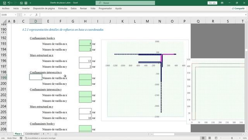248x140 pixels.
Task: Select row 196 header
Action: [3, 61]
